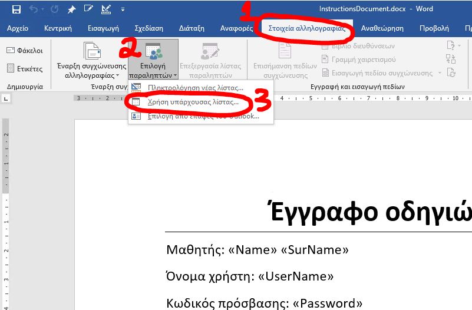Screen dimensions: 472x310
Task: Click the Match Fields icon
Action: [x=451, y=59]
